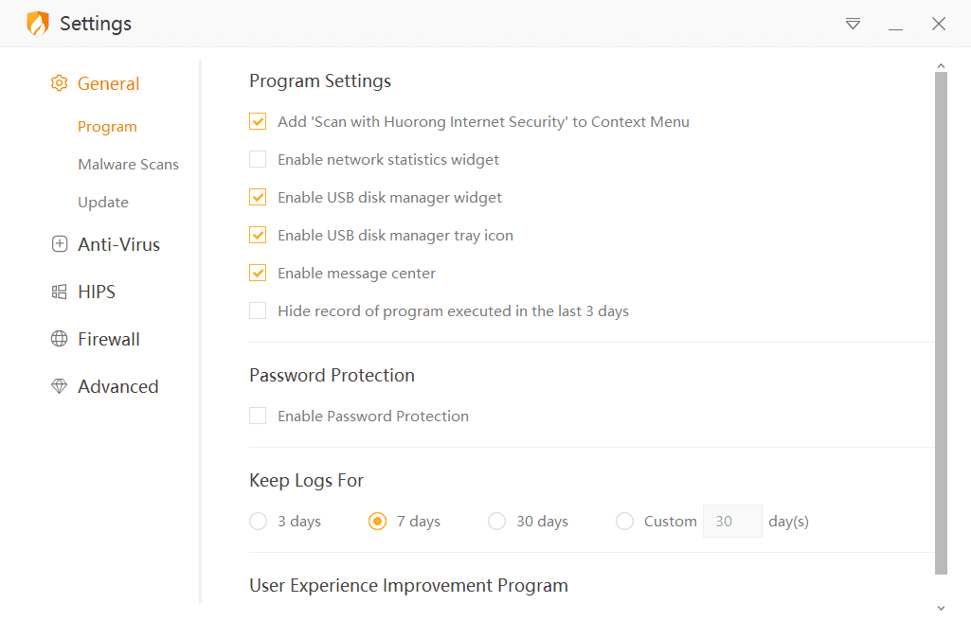Expand Anti-Virus using its plus icon

pos(59,244)
